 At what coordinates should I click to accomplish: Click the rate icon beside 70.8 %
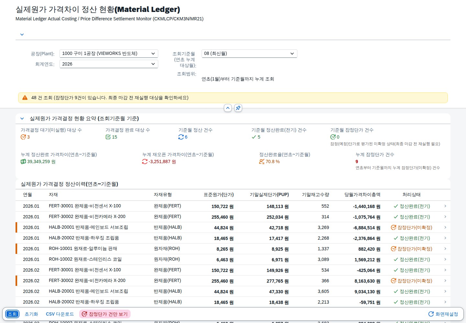point(262,161)
